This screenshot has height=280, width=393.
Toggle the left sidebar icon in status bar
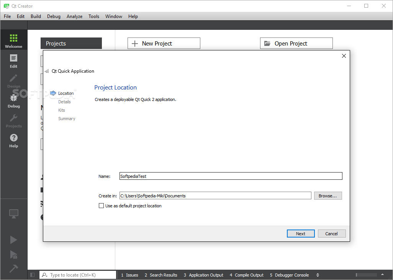point(32,275)
